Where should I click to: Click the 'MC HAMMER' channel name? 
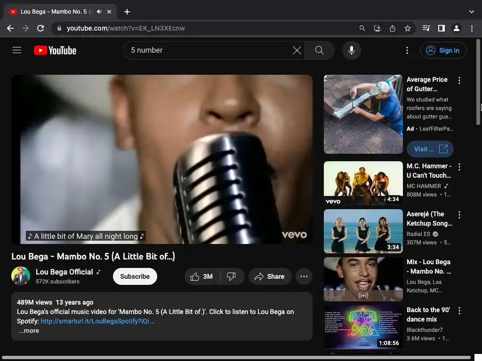[x=424, y=186]
